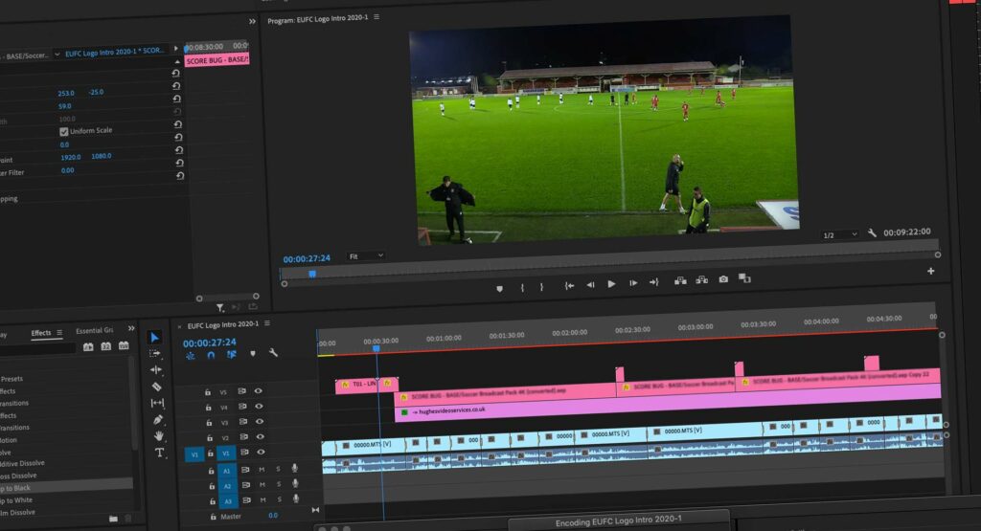Screen dimensions: 981x531
Task: Activate the Ripple Edit tool
Action: (156, 370)
